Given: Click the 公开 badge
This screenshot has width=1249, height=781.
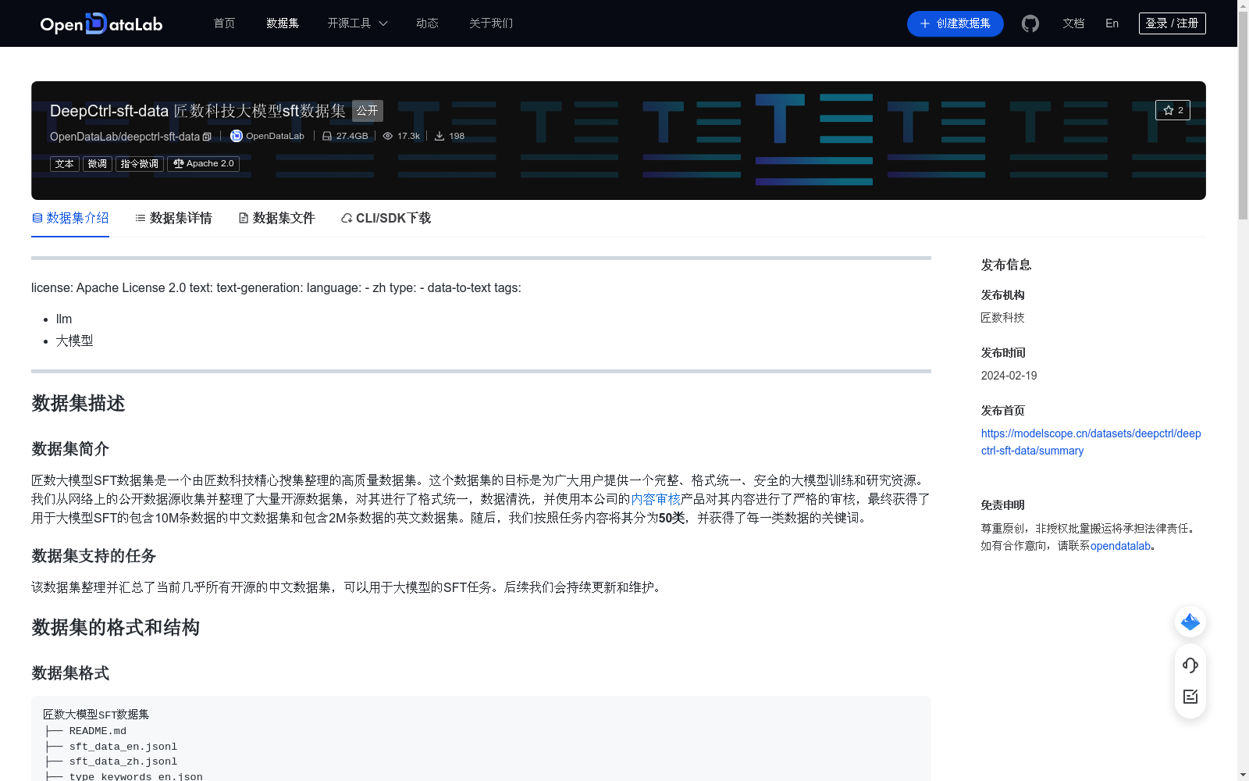Looking at the screenshot, I should pos(368,111).
